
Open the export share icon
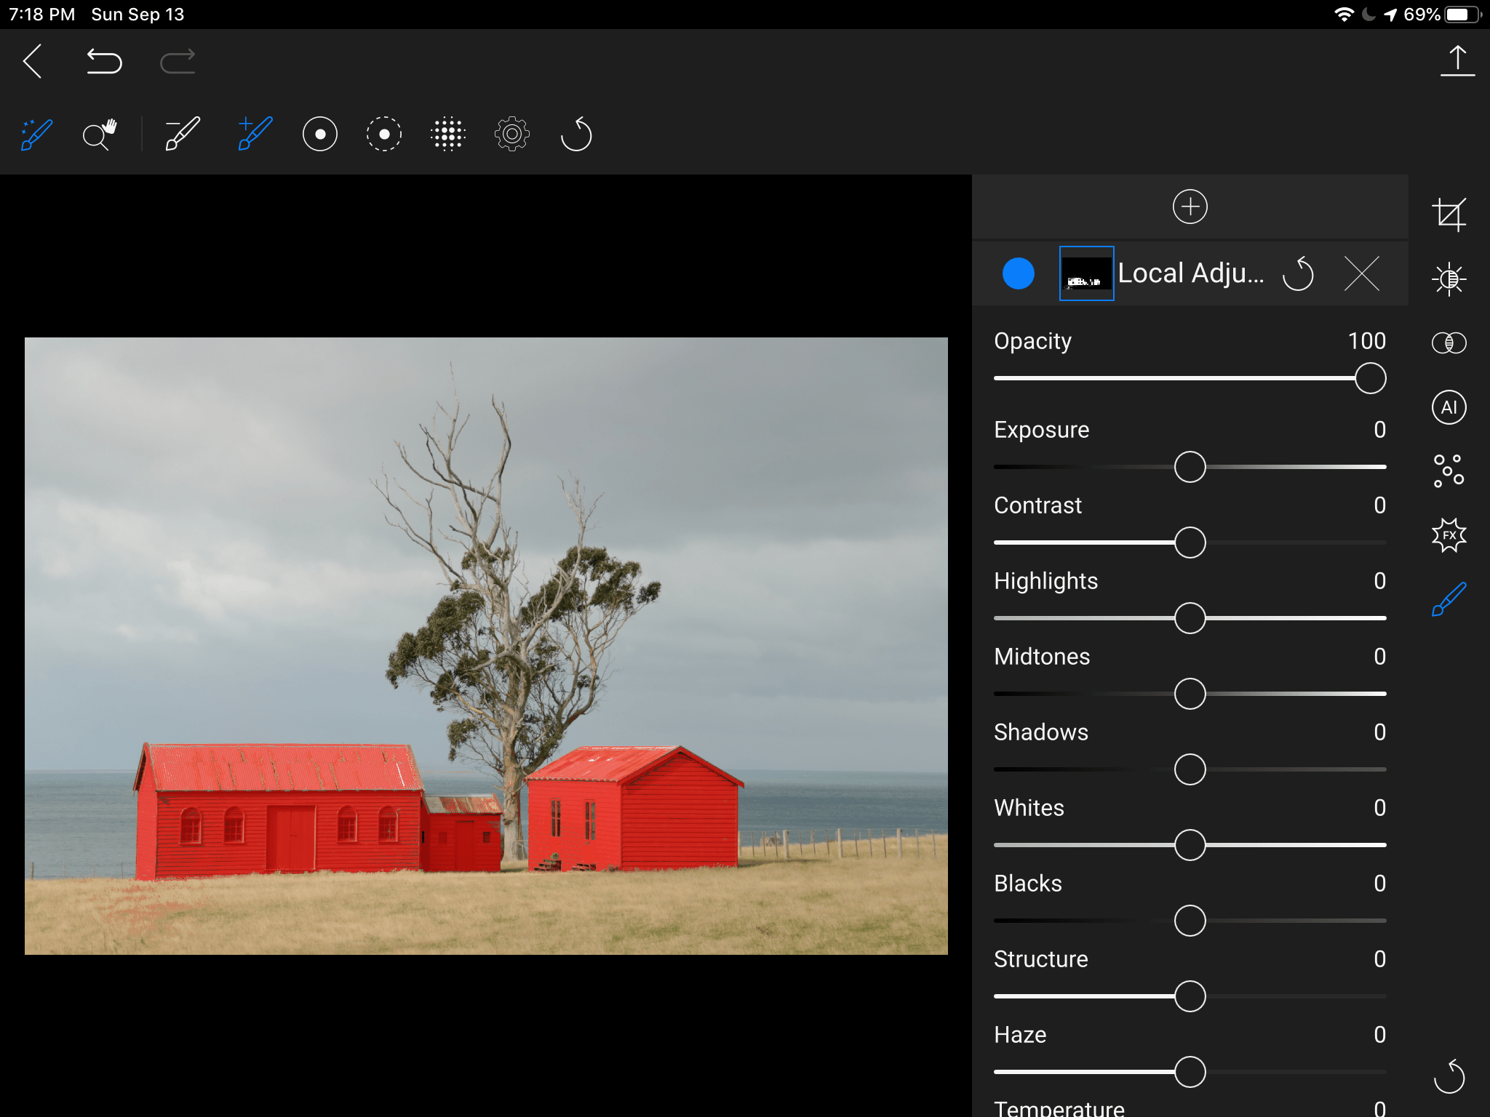(x=1457, y=60)
